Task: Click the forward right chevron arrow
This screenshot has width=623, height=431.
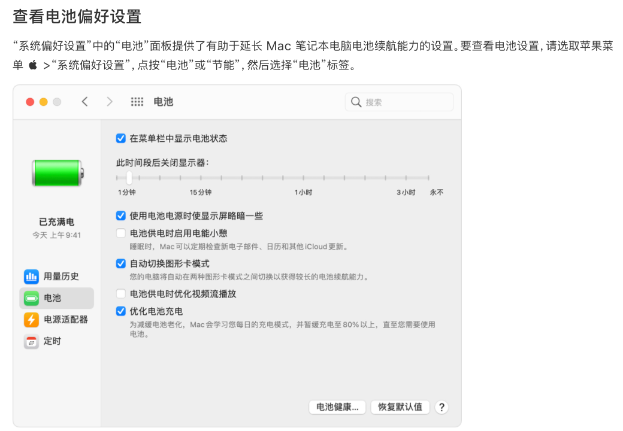Action: 109,102
